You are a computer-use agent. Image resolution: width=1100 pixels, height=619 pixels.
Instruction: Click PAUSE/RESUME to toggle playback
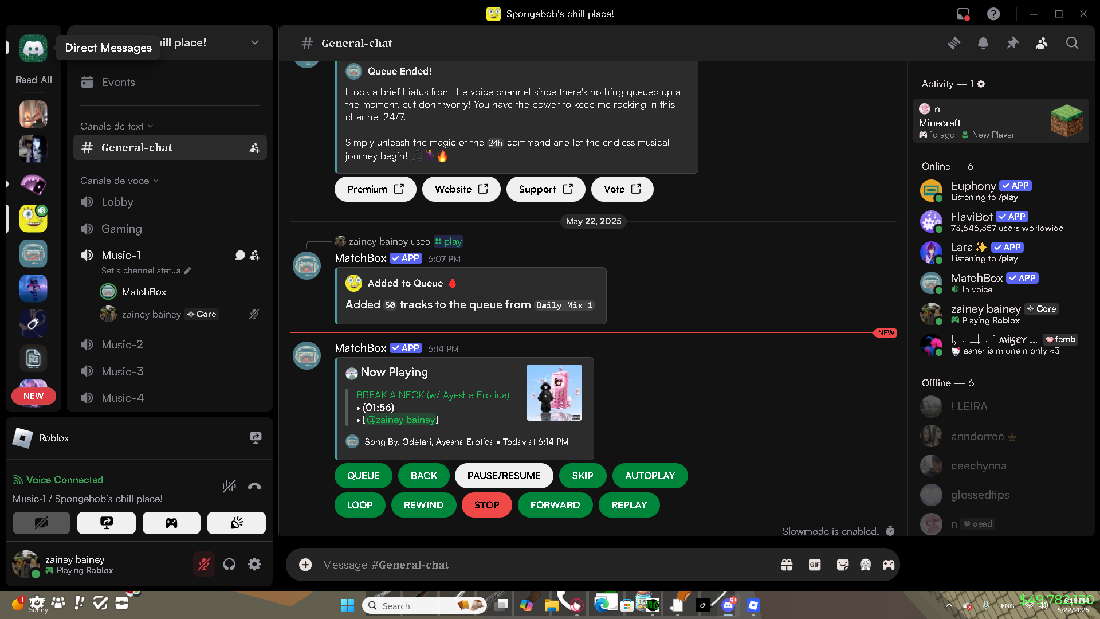504,476
